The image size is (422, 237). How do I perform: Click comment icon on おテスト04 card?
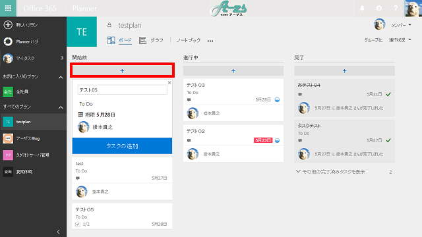pyautogui.click(x=300, y=94)
